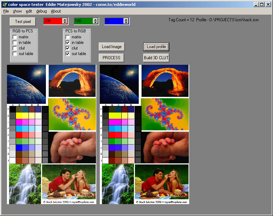Image resolution: width=273 pixels, height=216 pixels.
Task: Open the File menu
Action: pos(6,11)
